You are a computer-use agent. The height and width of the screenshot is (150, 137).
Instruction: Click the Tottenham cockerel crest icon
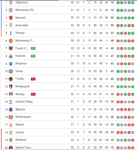coord(11,33)
